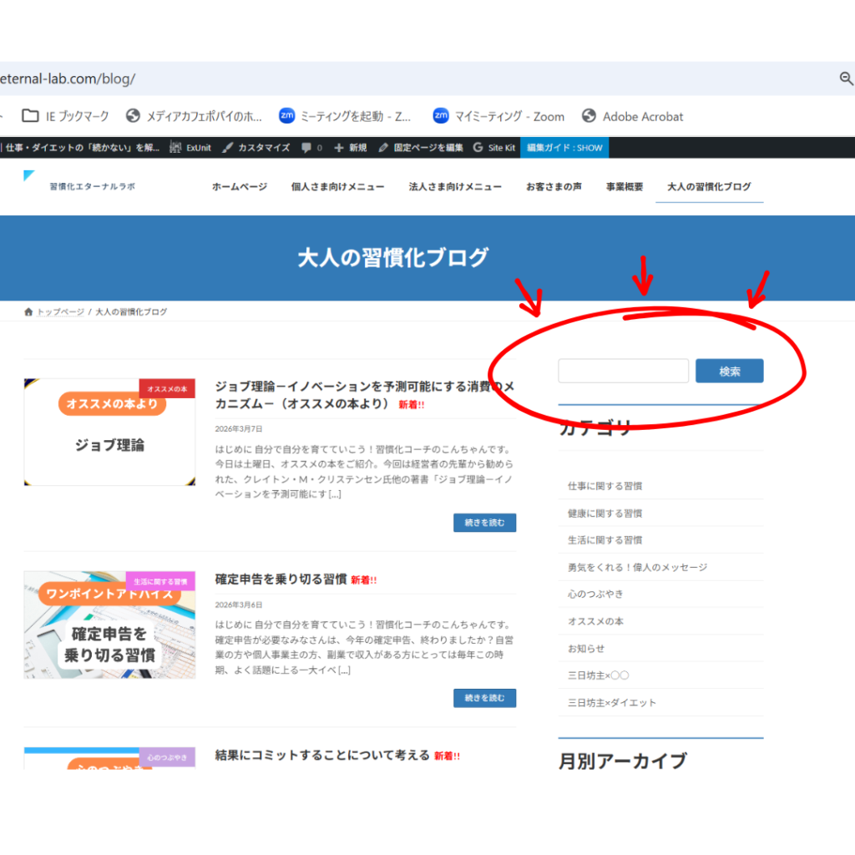Open the Adobe Acrobat bookmark
This screenshot has height=855, width=855.
point(632,116)
